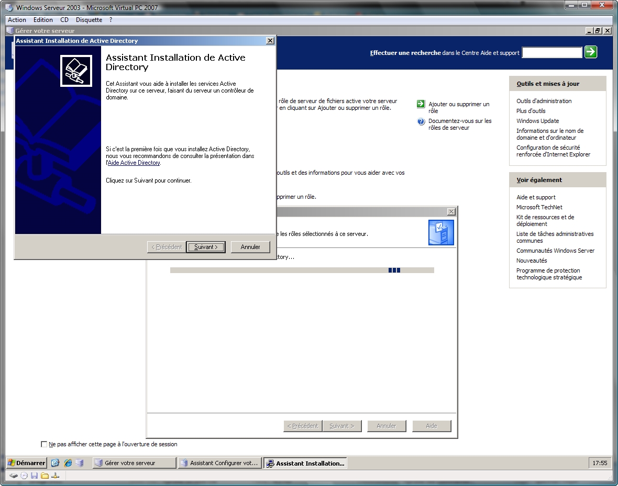This screenshot has width=618, height=486.
Task: Open 'Plus d'outils' link
Action: point(531,111)
